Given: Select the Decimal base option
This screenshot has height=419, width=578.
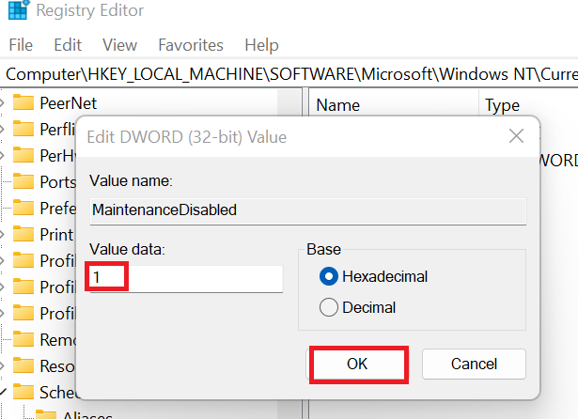Looking at the screenshot, I should (357, 307).
